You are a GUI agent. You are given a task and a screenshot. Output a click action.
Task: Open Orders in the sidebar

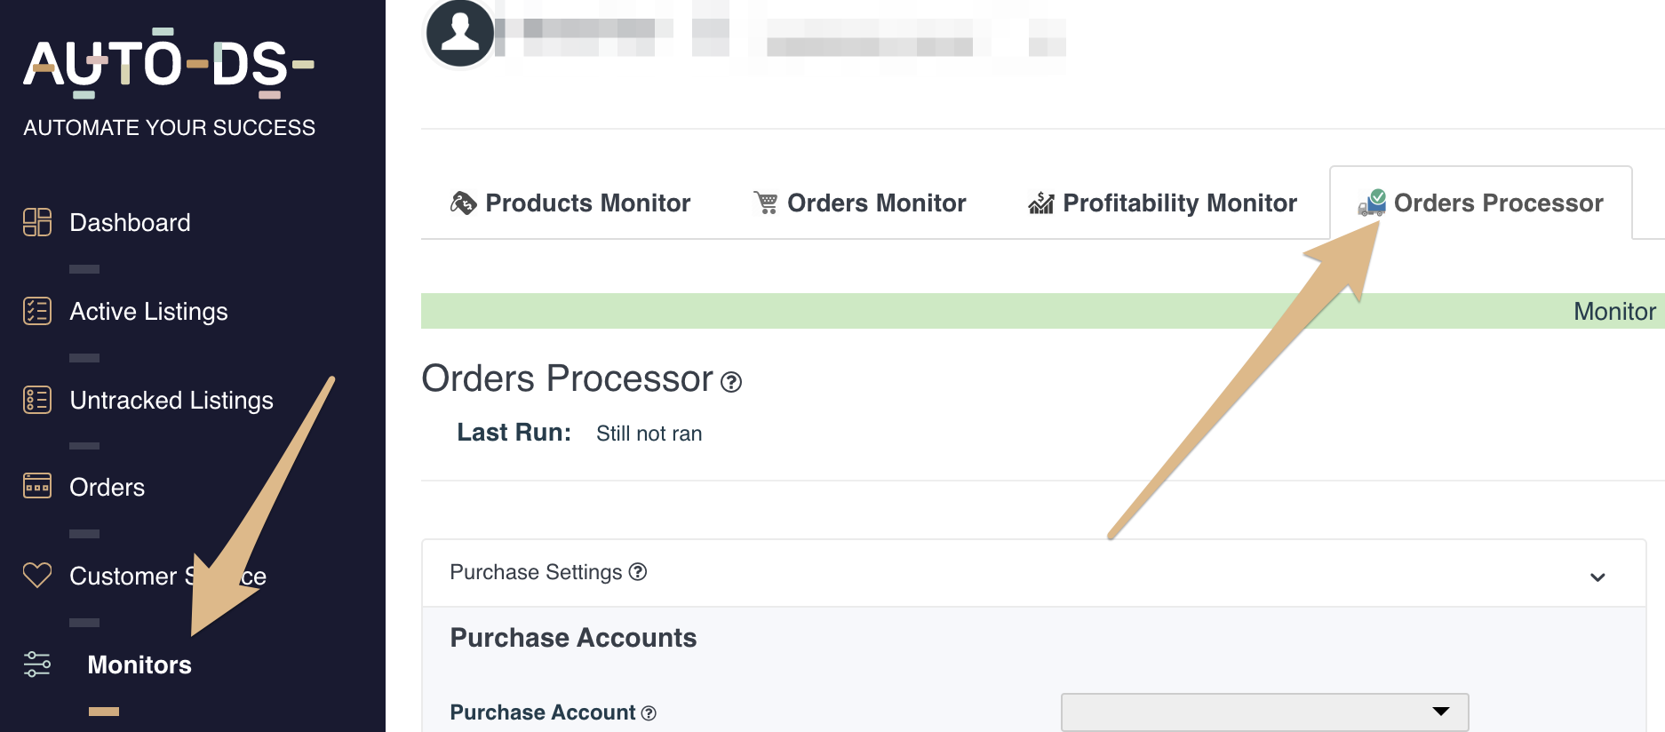coord(107,487)
